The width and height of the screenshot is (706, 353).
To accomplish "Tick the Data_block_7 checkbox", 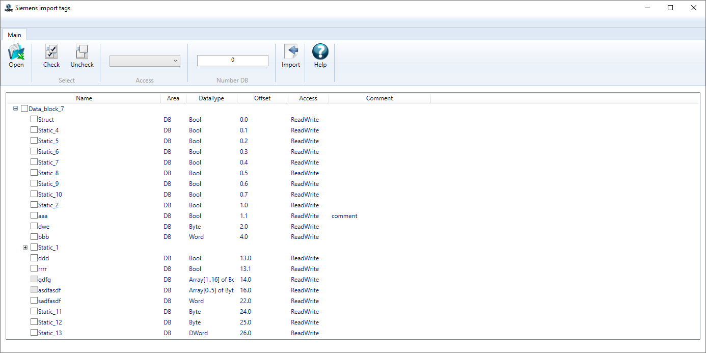I will tap(24, 108).
